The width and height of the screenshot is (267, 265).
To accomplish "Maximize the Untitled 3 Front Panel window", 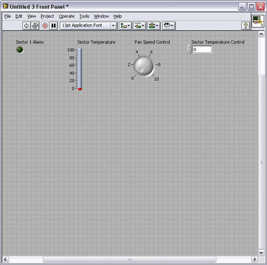I will point(251,6).
